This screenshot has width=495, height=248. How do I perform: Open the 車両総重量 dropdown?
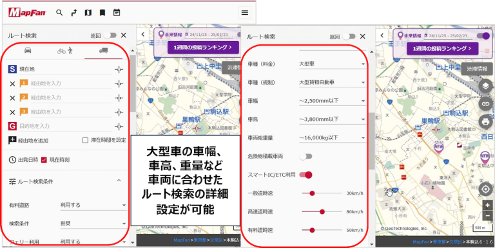pyautogui.click(x=333, y=137)
